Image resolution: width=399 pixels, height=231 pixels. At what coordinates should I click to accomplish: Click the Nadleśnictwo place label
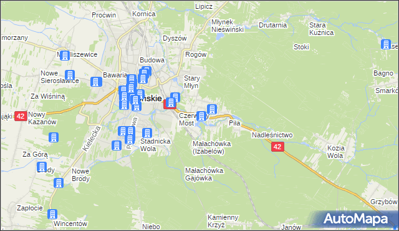coord(272,135)
